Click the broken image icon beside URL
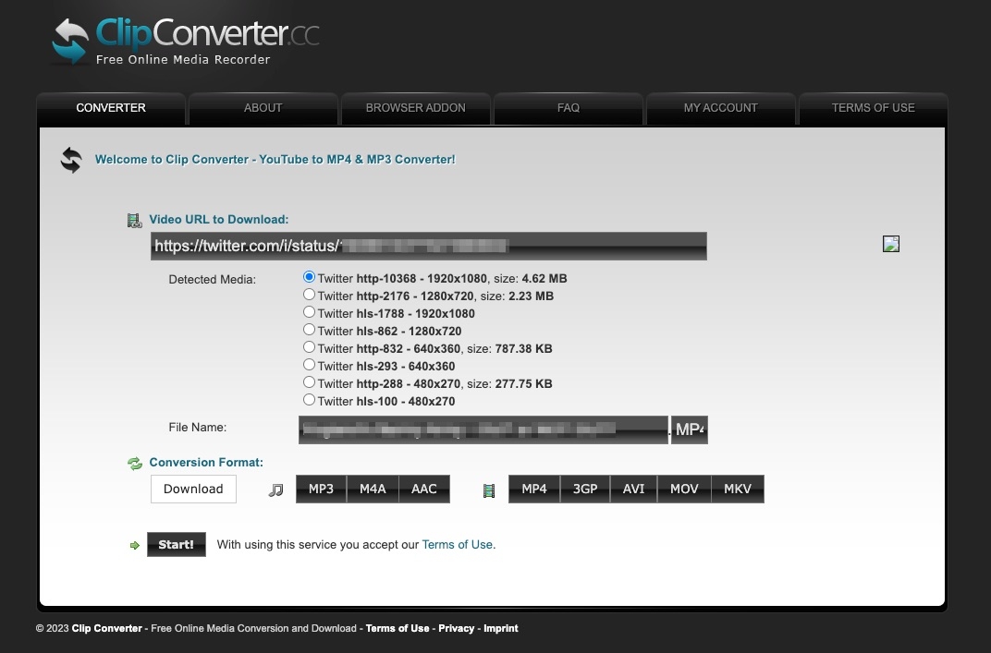Screen dimensions: 991x653 click(890, 244)
